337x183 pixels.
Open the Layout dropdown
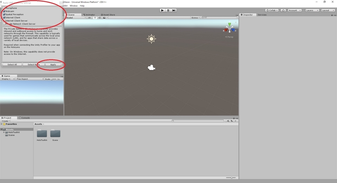(328, 10)
